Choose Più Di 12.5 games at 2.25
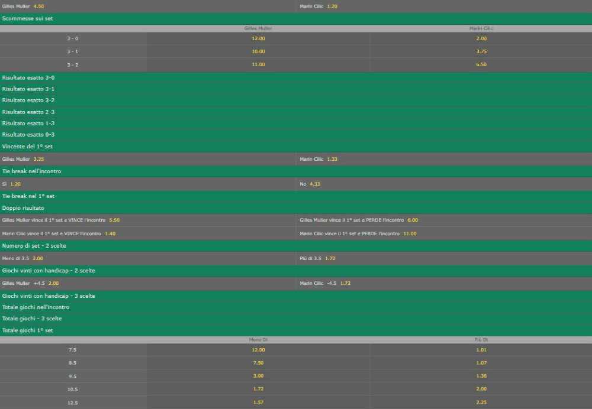Image resolution: width=592 pixels, height=409 pixels. tap(481, 402)
